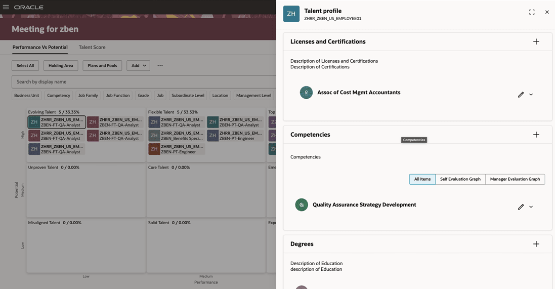555x289 pixels.
Task: Open the Business Unit filter
Action: point(26,95)
